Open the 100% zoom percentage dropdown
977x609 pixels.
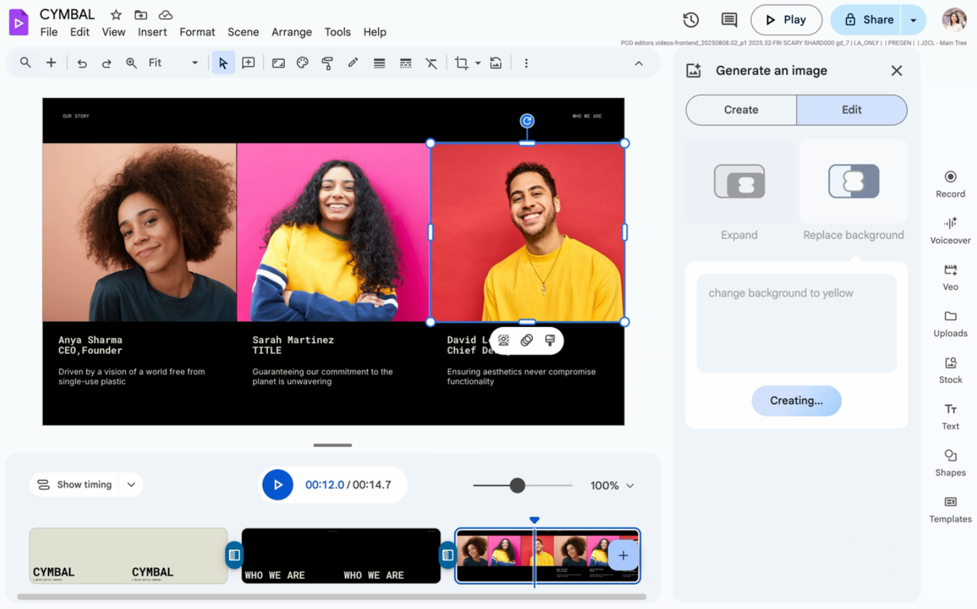click(611, 485)
